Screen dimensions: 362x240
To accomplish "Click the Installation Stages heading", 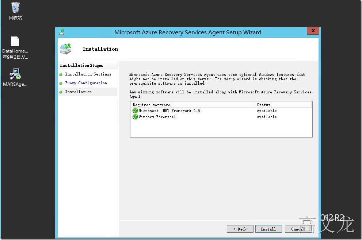I will click(x=81, y=66).
